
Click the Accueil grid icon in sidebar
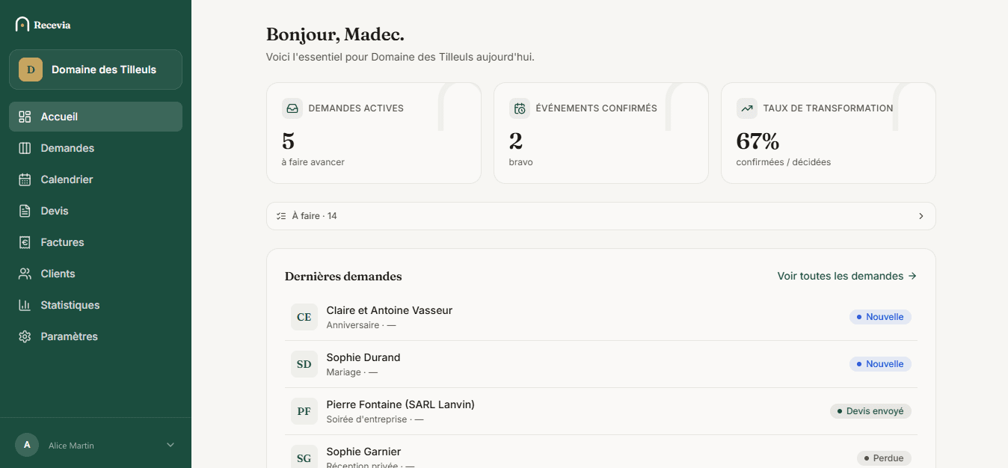tap(25, 117)
